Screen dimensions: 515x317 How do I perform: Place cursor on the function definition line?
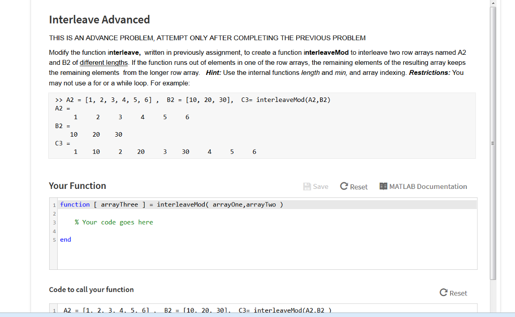tap(268, 204)
